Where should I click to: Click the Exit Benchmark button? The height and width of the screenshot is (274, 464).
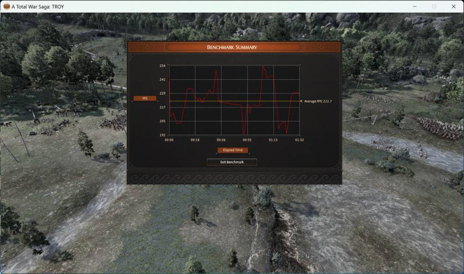click(232, 162)
